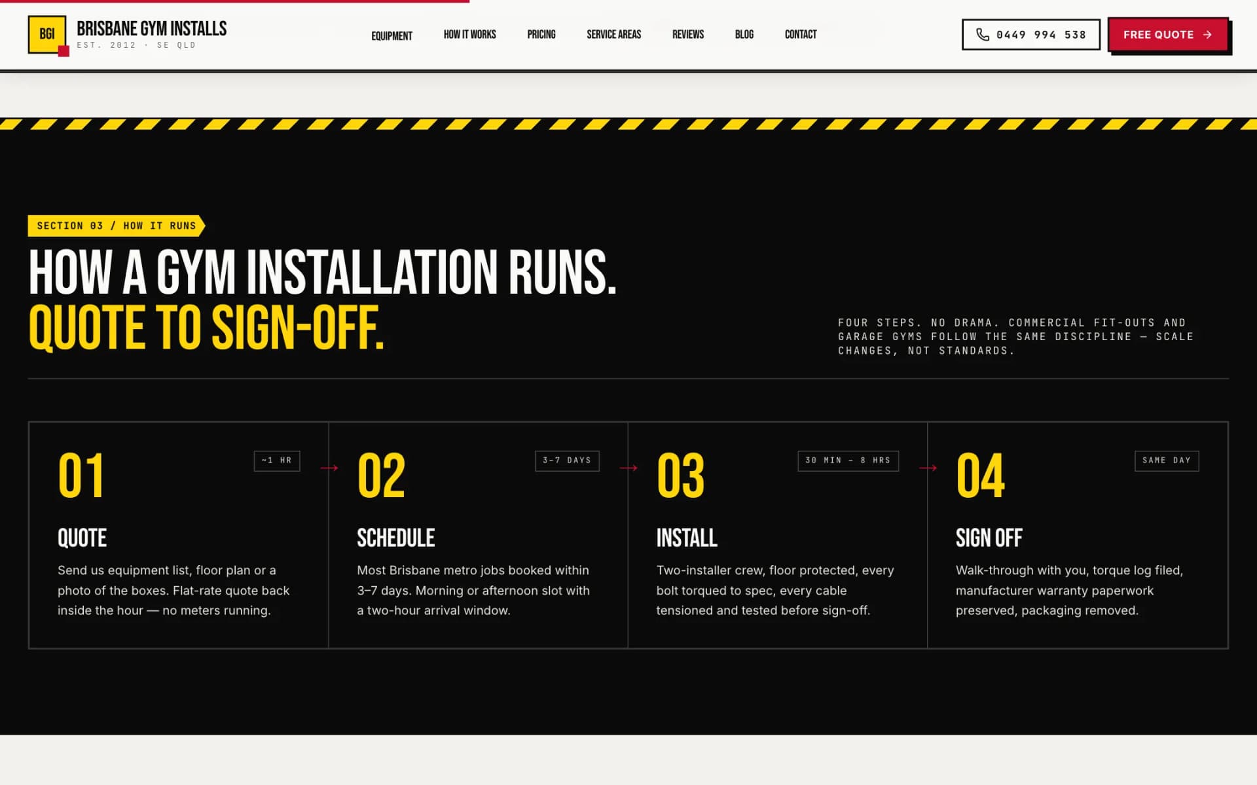
Task: Click the Same Day badge
Action: click(1167, 461)
